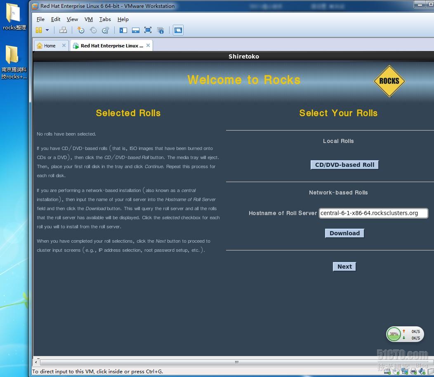The image size is (434, 377).
Task: Click the Network-based Rolls heading
Action: (338, 193)
